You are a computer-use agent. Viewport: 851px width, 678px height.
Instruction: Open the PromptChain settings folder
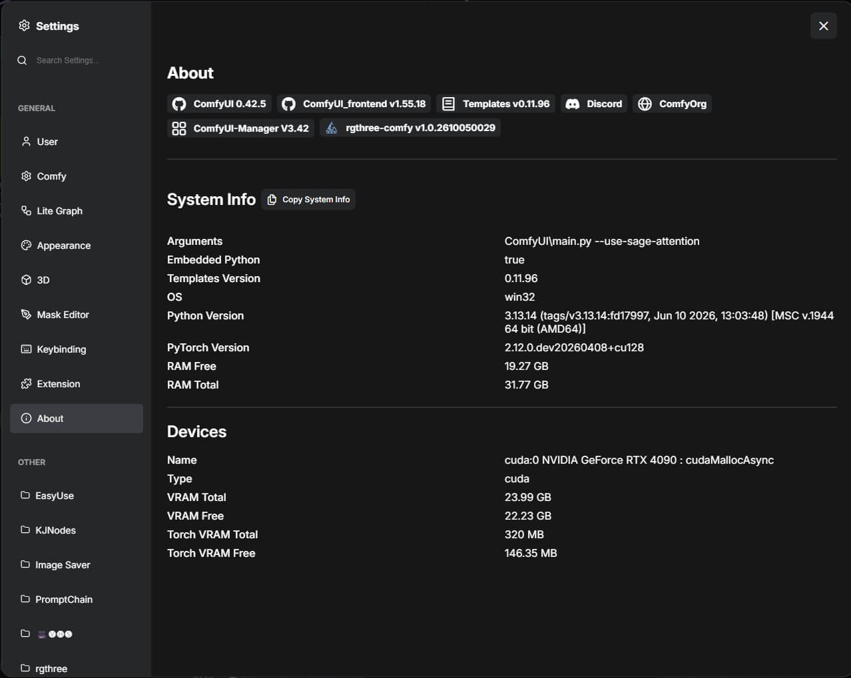(77, 599)
